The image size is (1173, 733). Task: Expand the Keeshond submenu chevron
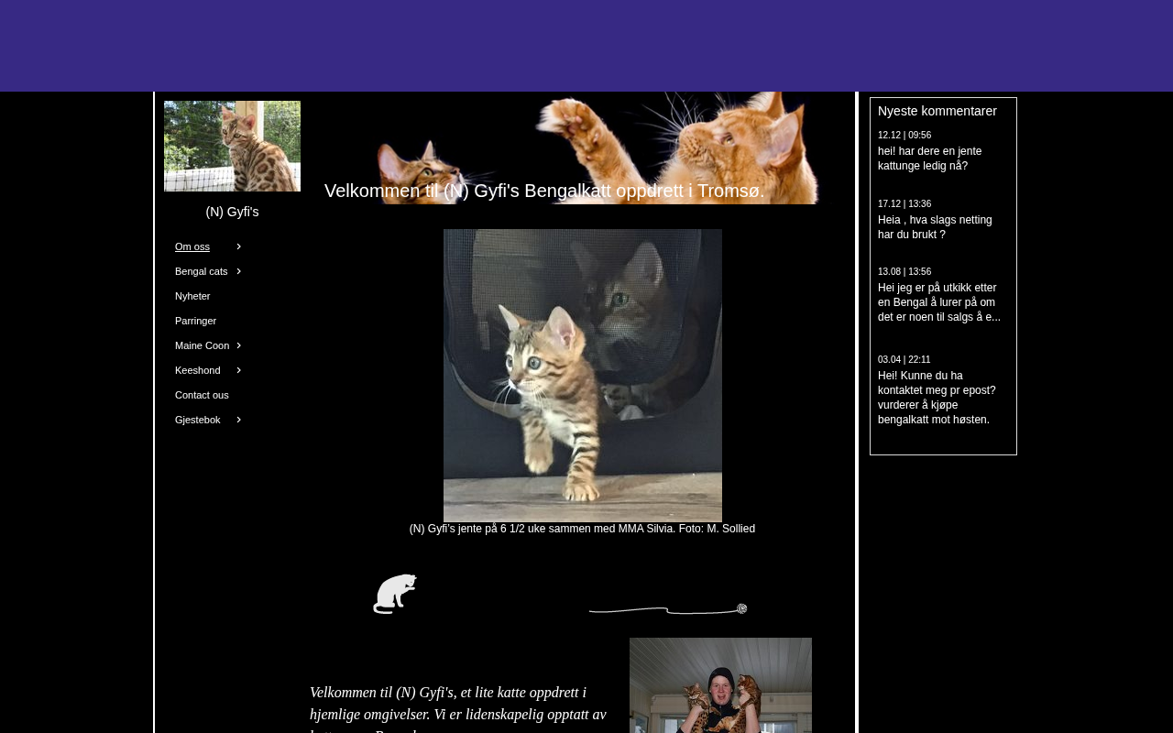(238, 370)
